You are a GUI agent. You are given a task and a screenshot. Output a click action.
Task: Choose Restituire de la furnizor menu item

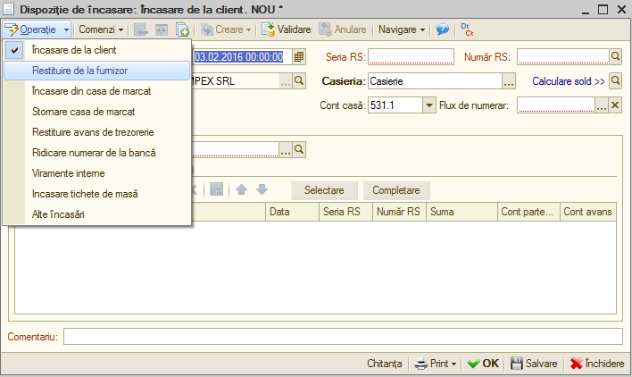(96, 71)
